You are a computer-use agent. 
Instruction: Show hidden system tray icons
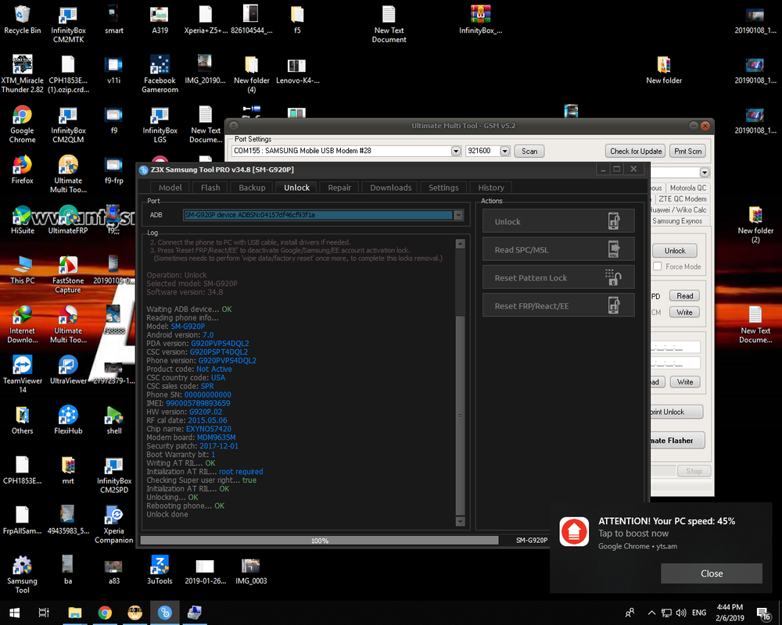(x=651, y=612)
